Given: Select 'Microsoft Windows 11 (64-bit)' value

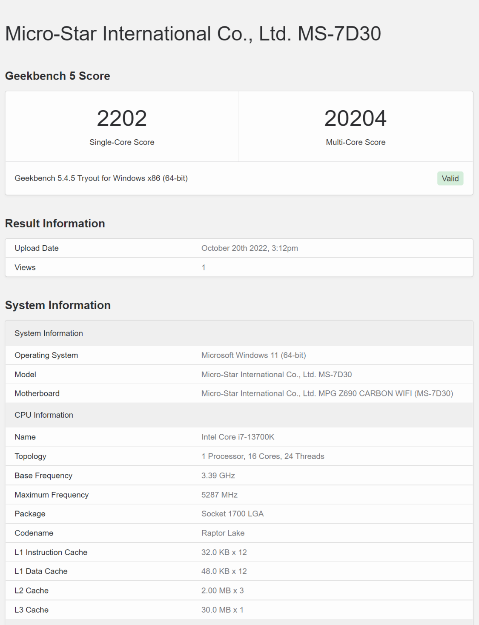Looking at the screenshot, I should click(x=254, y=355).
